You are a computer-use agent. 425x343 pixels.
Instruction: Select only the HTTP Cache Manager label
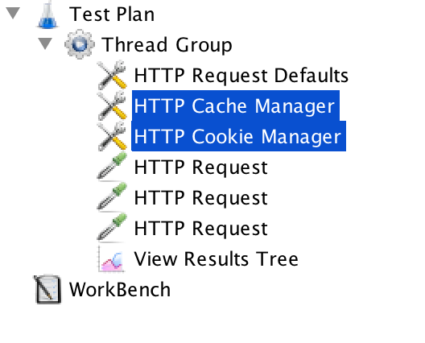coord(235,105)
